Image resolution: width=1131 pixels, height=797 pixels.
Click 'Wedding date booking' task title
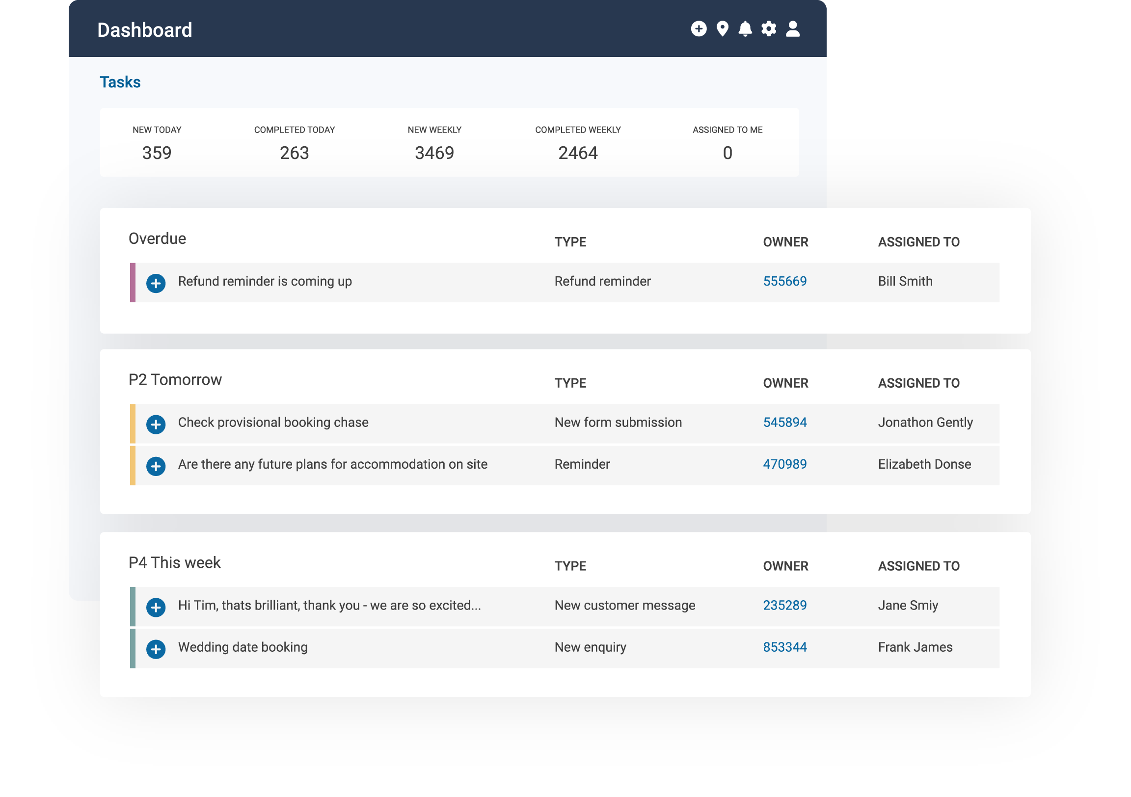click(243, 648)
